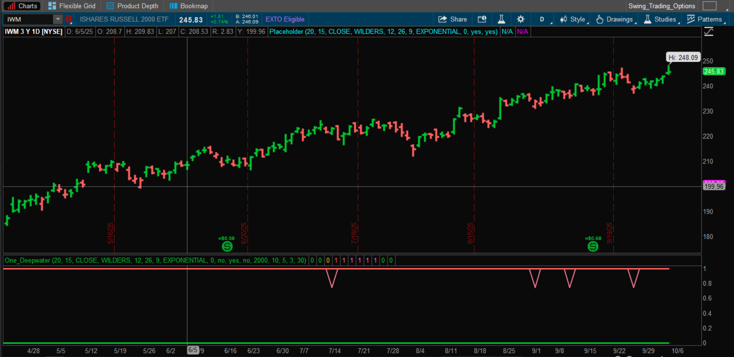
Task: Click the $0.68 dividend marker icon
Action: (593, 246)
